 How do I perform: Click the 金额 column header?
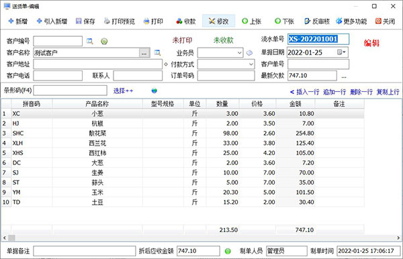pyautogui.click(x=296, y=104)
